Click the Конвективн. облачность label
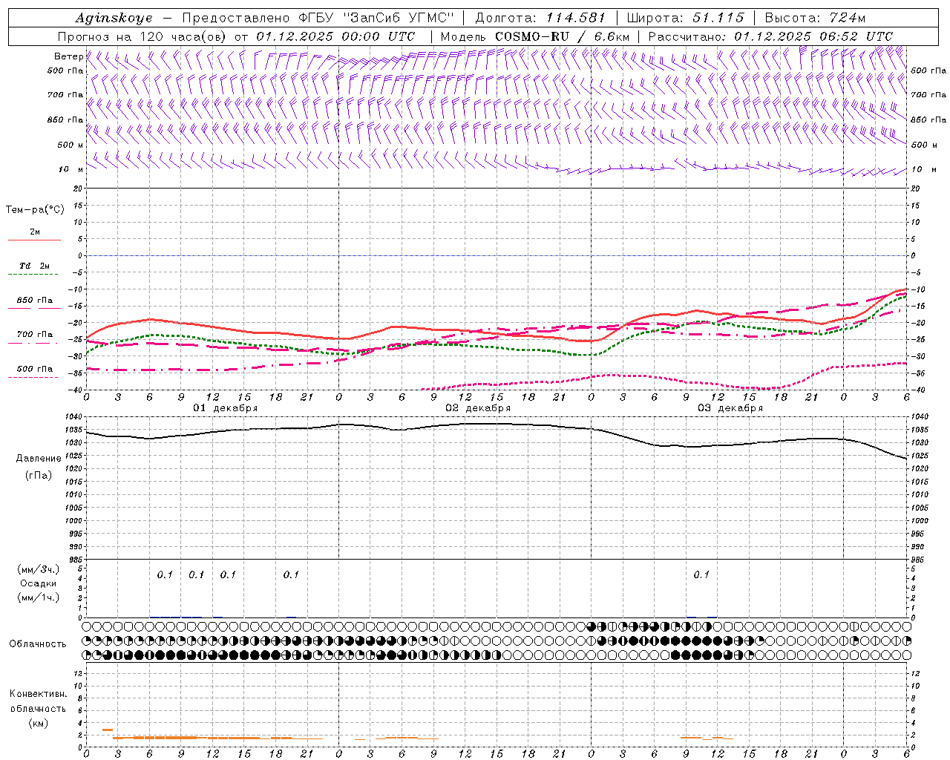 (x=38, y=701)
